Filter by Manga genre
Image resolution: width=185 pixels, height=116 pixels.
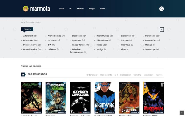149,45
